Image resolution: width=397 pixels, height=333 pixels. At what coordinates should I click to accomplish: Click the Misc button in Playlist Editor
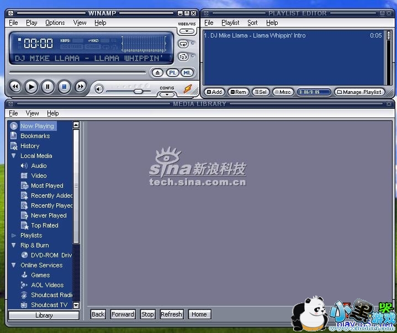283,92
